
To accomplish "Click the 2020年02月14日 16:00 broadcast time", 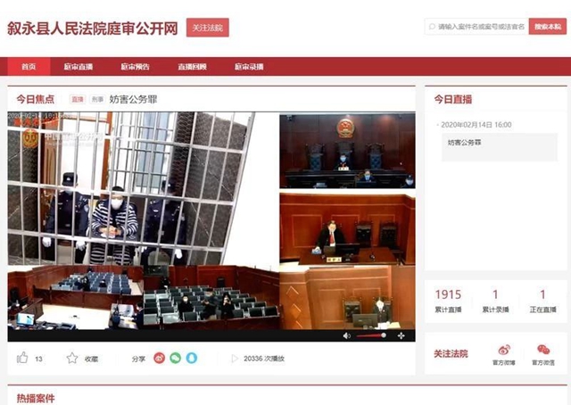I will pos(476,125).
